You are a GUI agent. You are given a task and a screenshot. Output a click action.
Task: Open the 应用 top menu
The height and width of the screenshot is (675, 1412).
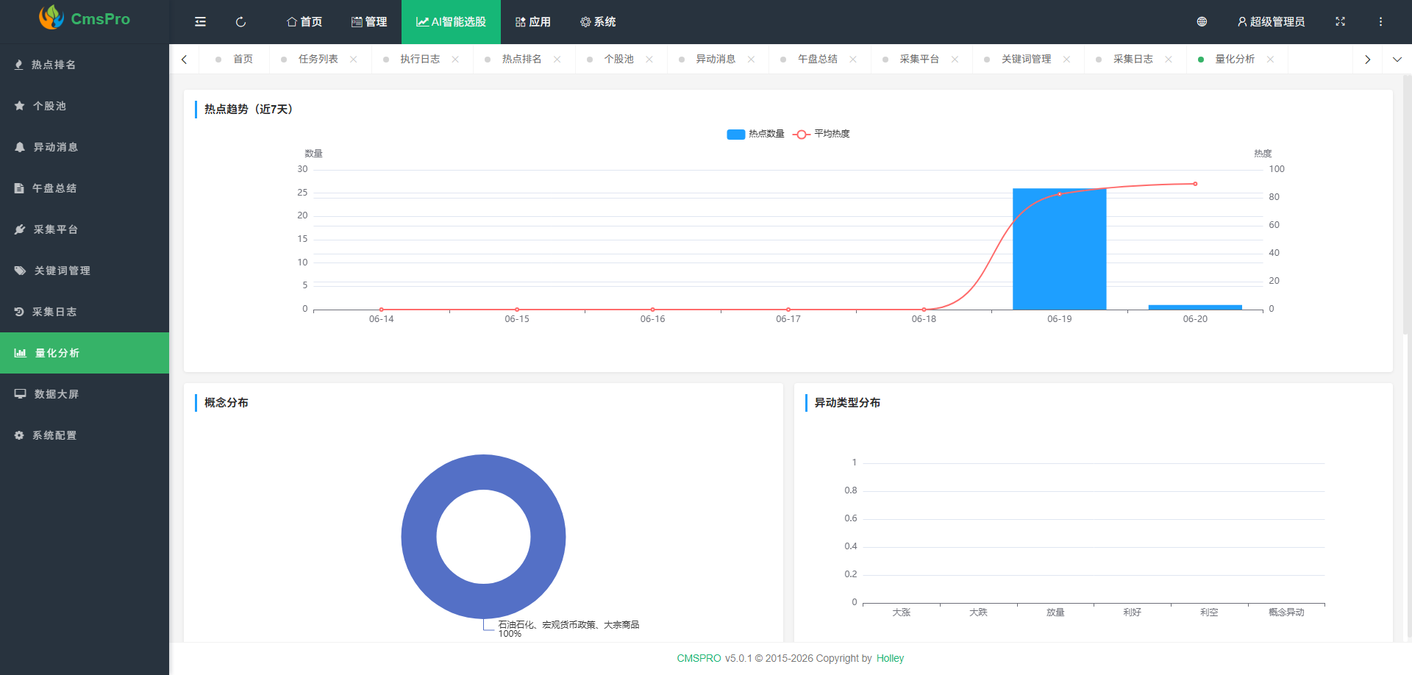532,22
